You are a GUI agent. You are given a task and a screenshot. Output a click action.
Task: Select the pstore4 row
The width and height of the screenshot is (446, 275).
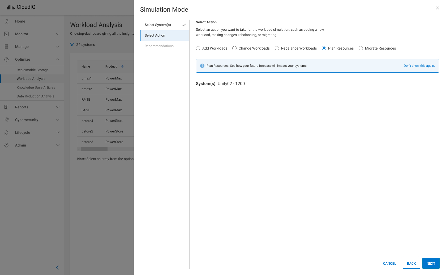click(105, 121)
